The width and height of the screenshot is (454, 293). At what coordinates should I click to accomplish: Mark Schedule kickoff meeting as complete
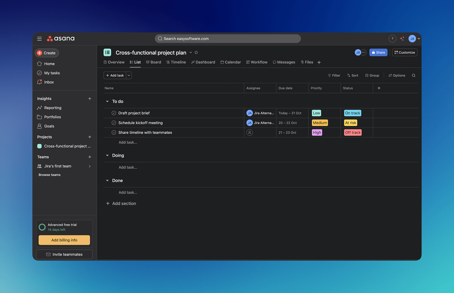click(114, 123)
